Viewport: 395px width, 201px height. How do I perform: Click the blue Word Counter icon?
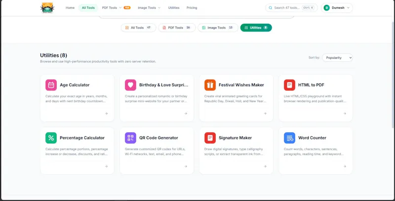pyautogui.click(x=289, y=138)
